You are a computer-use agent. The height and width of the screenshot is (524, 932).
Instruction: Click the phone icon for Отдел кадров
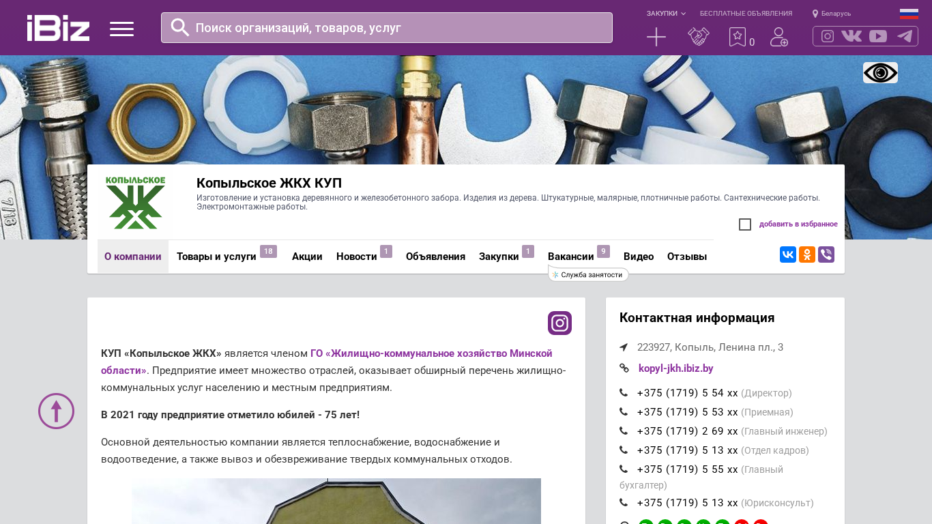click(624, 450)
